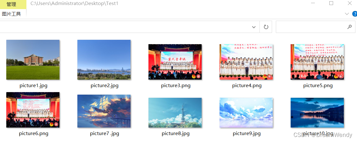
Task: Expand the ribbon with the chevron arrow
Action: [347, 14]
